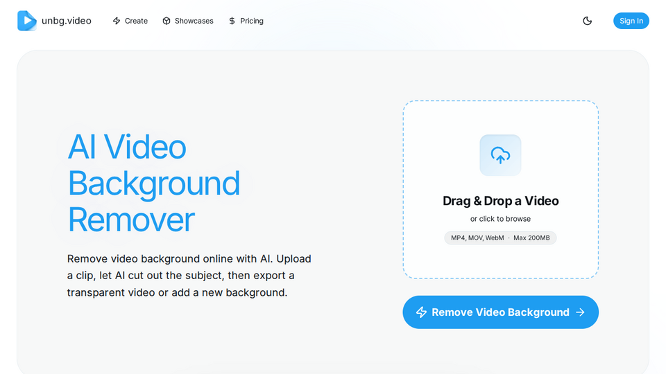Viewport: 666px width, 374px height.
Task: Click the Drag & Drop a Video heading
Action: [500, 201]
